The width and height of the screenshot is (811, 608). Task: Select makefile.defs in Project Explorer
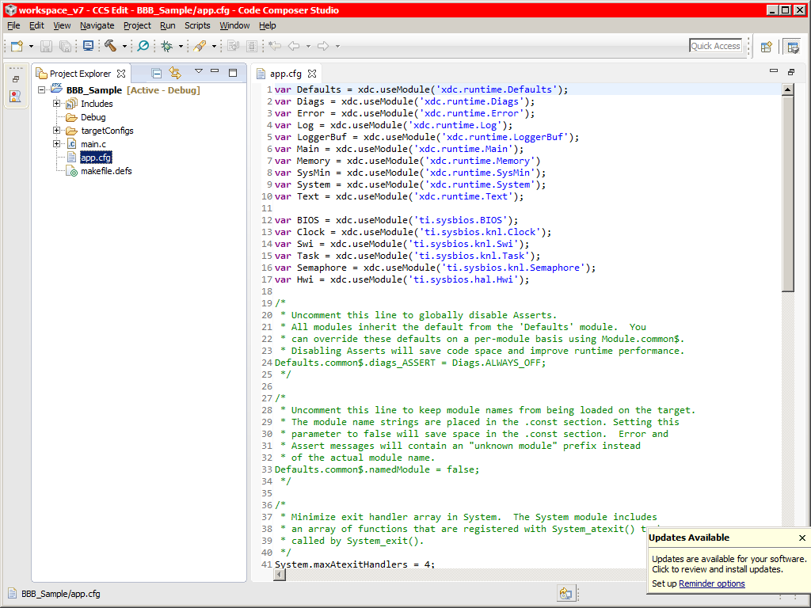pyautogui.click(x=106, y=171)
